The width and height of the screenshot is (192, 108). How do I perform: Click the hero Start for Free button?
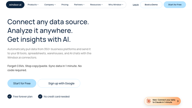[22, 83]
